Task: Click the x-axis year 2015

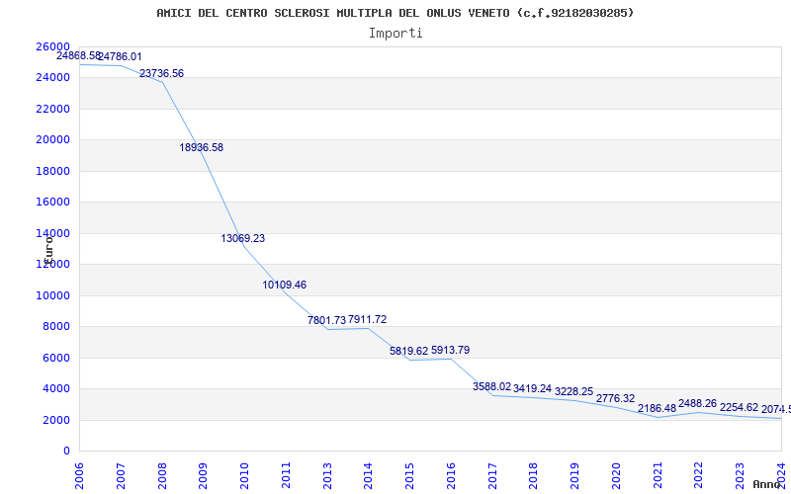Action: pos(409,476)
